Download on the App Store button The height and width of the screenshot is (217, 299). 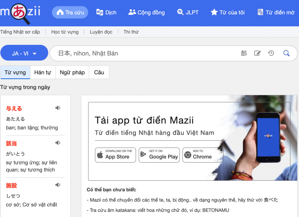(x=115, y=155)
